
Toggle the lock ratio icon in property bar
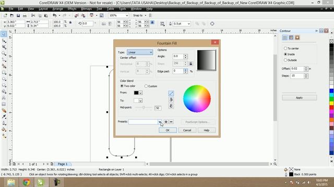point(70,22)
